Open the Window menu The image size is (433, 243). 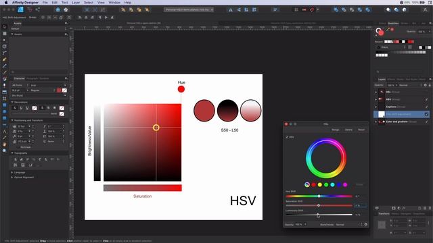pyautogui.click(x=114, y=3)
